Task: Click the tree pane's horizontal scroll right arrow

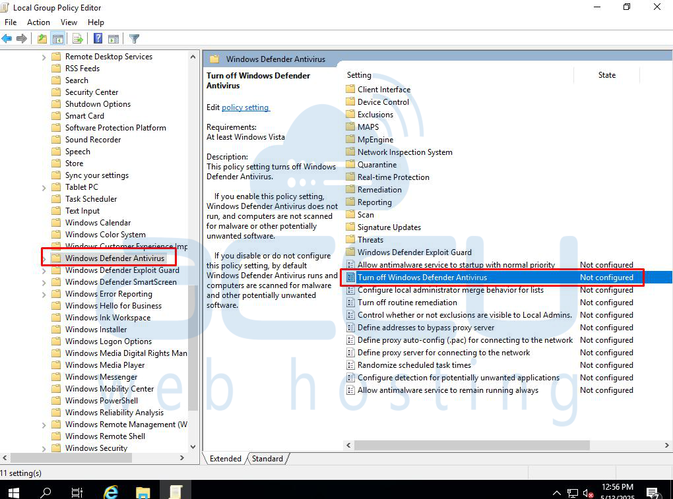Action: (x=182, y=458)
